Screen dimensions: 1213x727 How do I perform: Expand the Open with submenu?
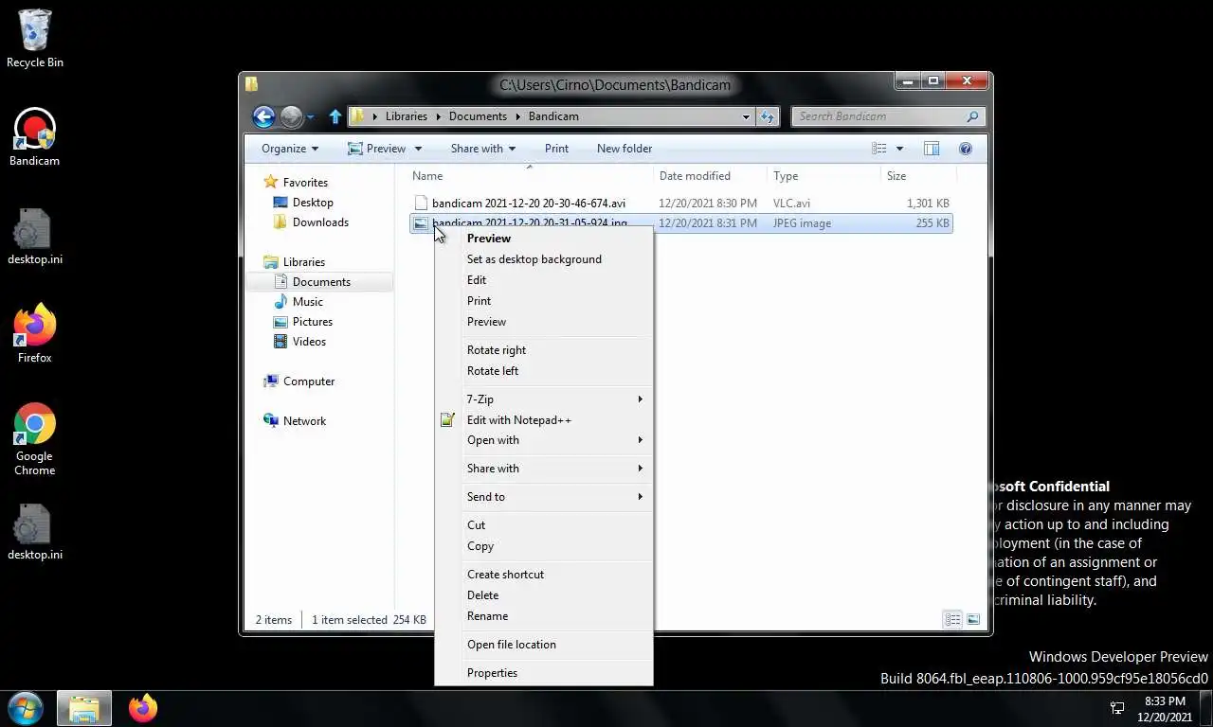pyautogui.click(x=544, y=440)
